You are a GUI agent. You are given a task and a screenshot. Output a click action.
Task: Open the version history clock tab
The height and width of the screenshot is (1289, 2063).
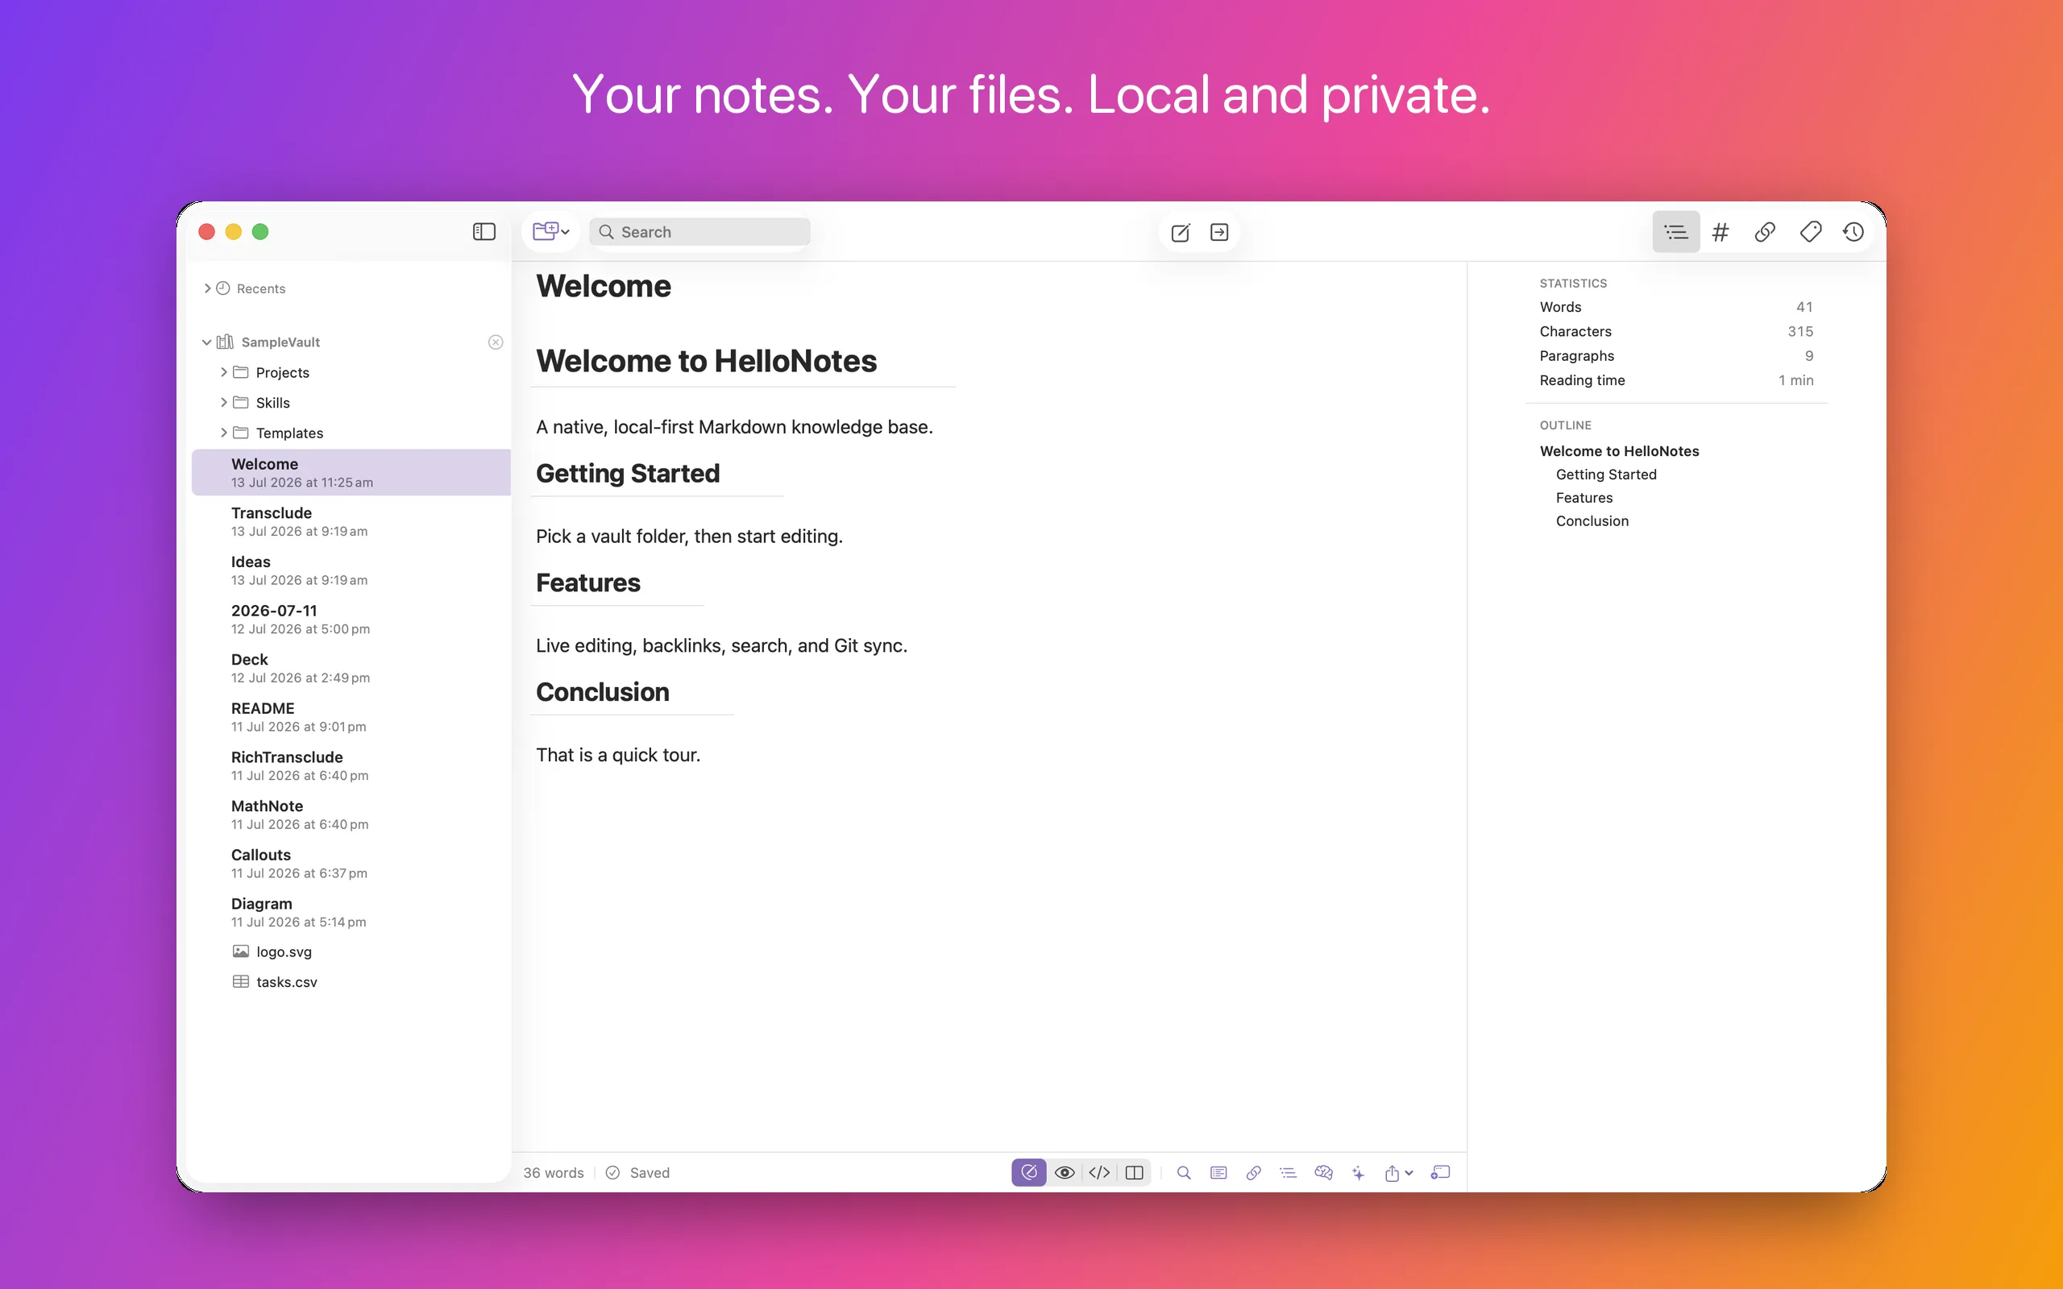1853,232
